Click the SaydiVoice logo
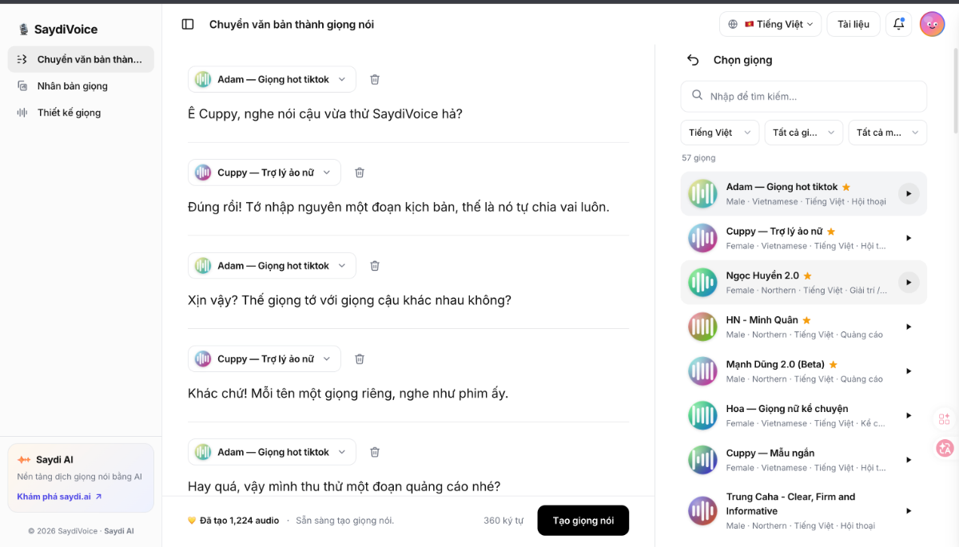The width and height of the screenshot is (959, 547). coord(58,30)
